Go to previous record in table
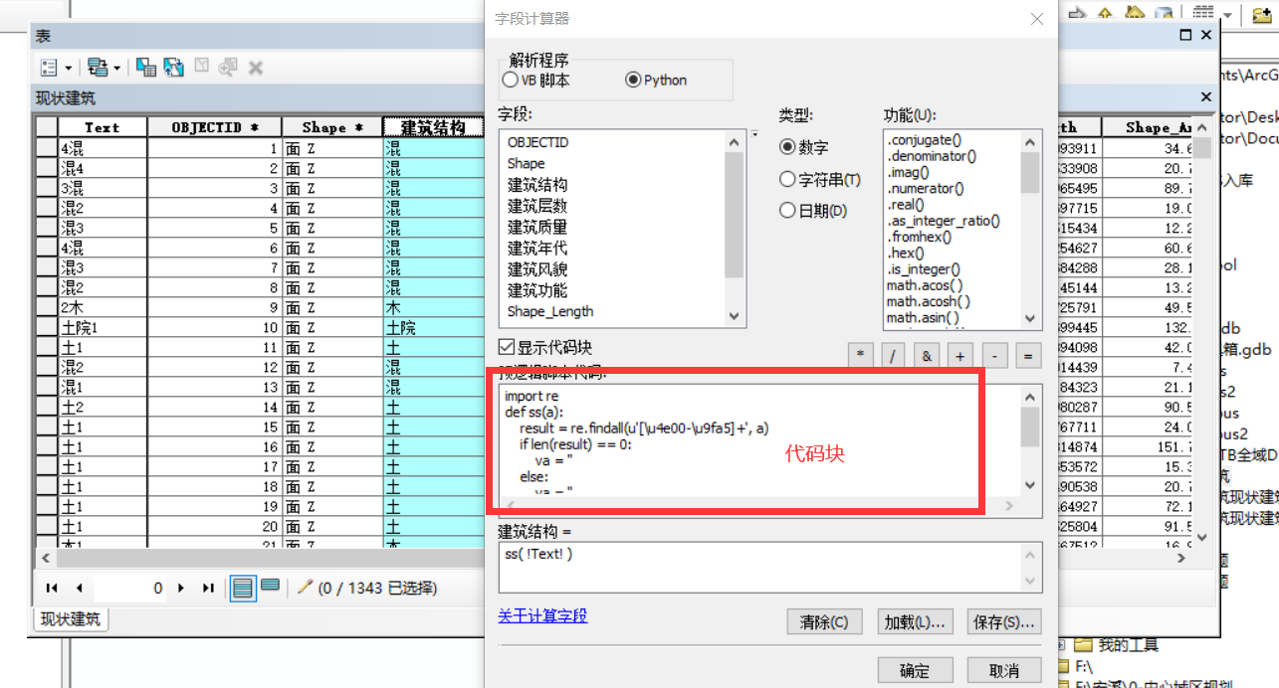The image size is (1279, 688). tap(79, 589)
